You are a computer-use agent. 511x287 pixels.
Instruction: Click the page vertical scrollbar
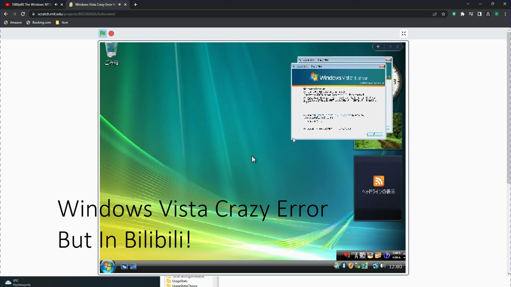[x=509, y=108]
